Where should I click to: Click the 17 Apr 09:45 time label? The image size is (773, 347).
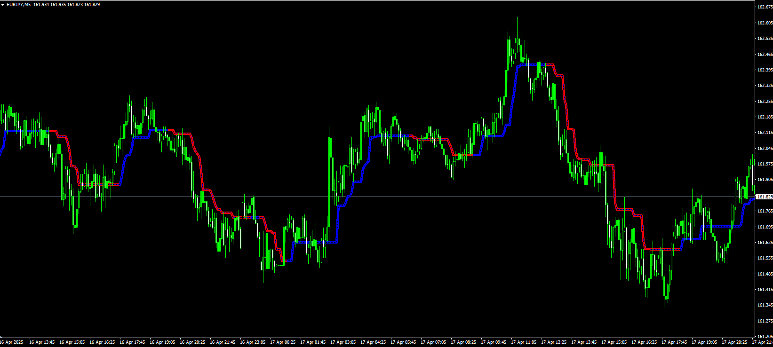[494, 342]
